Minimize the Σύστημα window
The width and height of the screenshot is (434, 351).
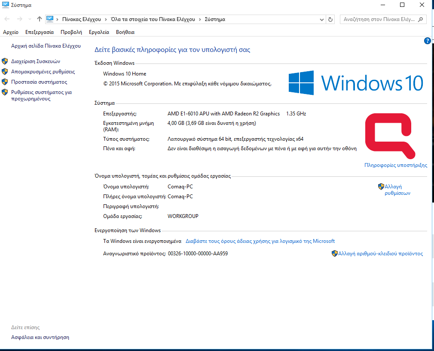pyautogui.click(x=383, y=5)
